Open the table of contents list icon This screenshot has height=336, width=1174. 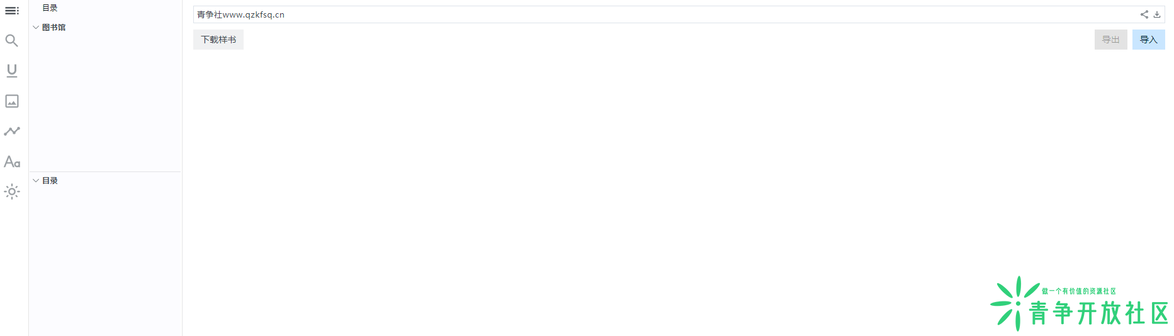point(12,11)
